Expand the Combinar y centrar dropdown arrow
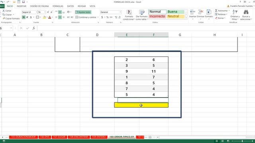Image resolution: width=255 pixels, height=143 pixels. point(98,17)
